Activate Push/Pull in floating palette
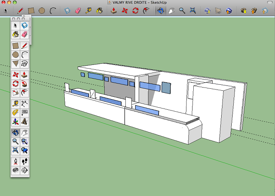The height and width of the screenshot is (196, 275). pyautogui.click(x=24, y=75)
